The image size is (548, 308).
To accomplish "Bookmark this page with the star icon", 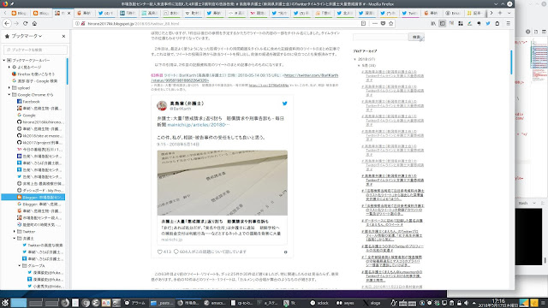I will click(391, 23).
